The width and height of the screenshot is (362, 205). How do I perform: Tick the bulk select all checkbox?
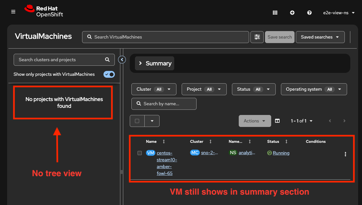click(137, 121)
